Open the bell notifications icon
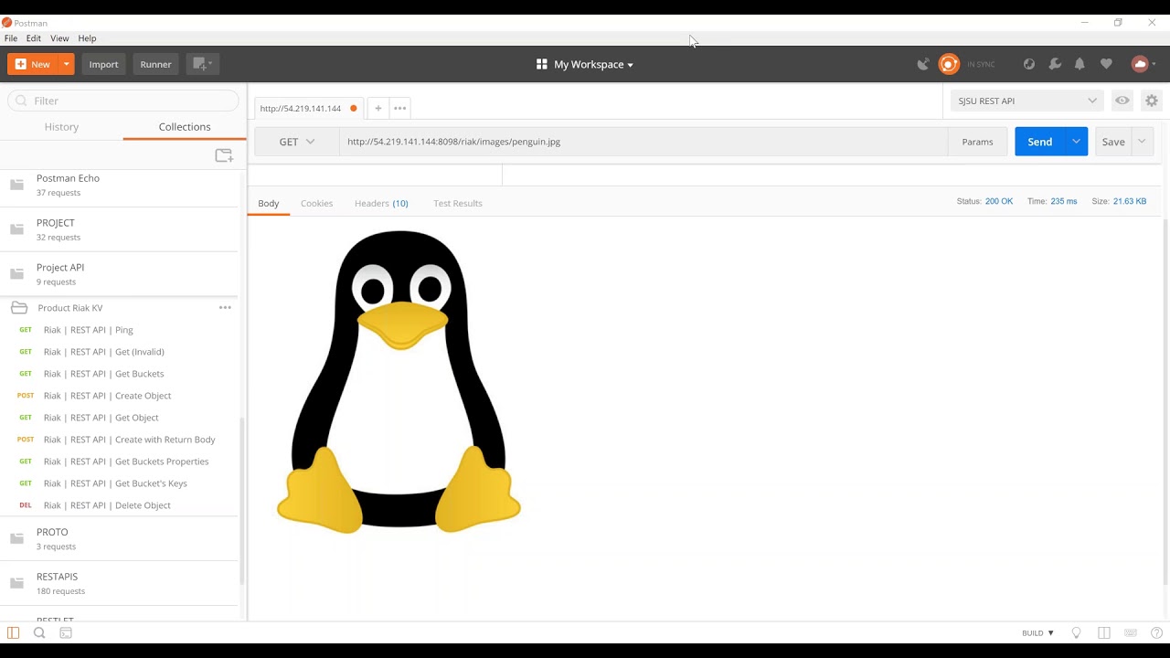 click(x=1080, y=64)
